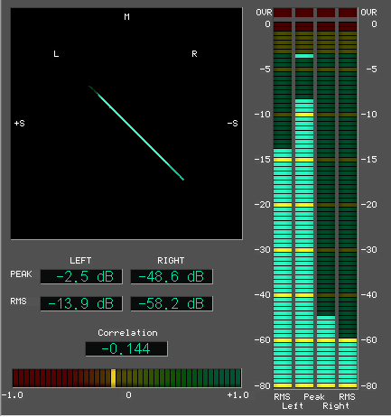Click the stereo vectorscope display
This screenshot has width=391, height=417.
126,124
